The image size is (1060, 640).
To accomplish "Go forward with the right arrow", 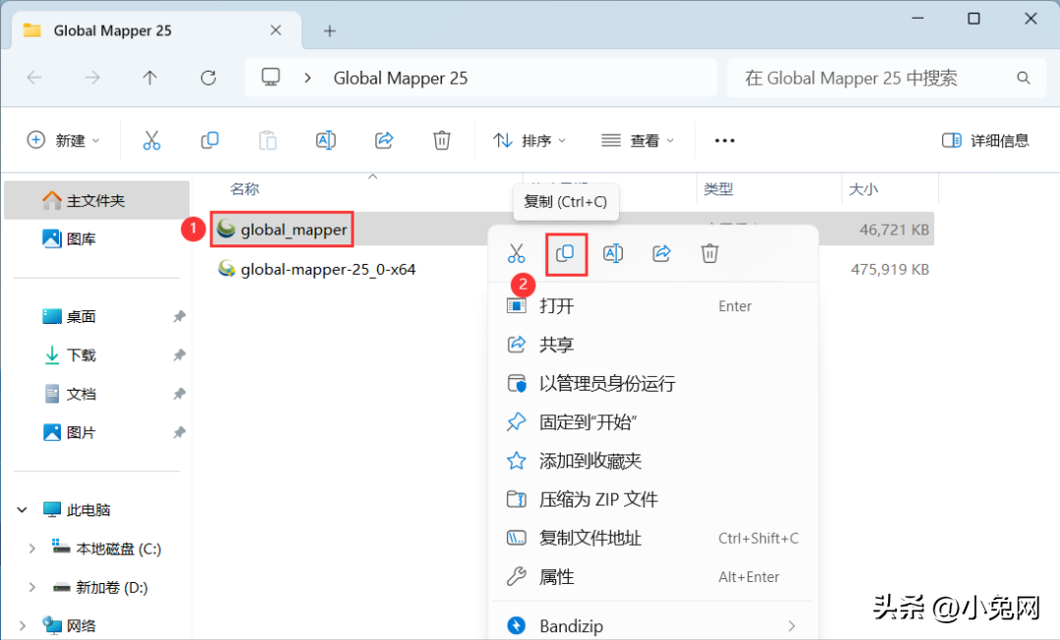I will [x=92, y=78].
